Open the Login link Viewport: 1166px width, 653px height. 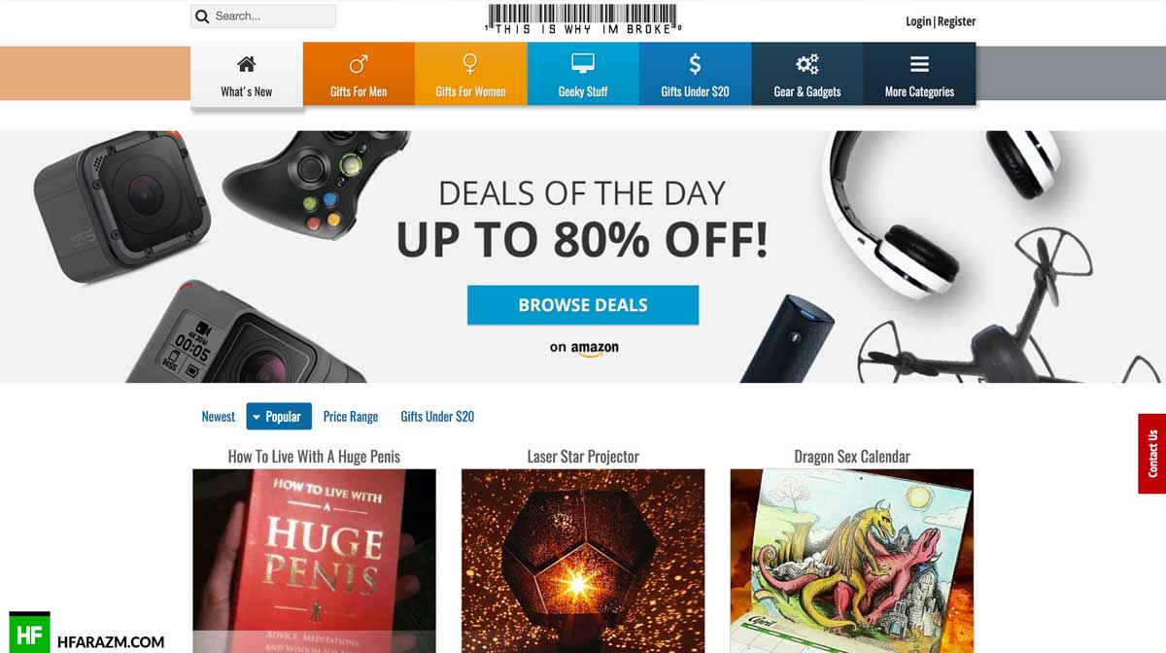918,21
